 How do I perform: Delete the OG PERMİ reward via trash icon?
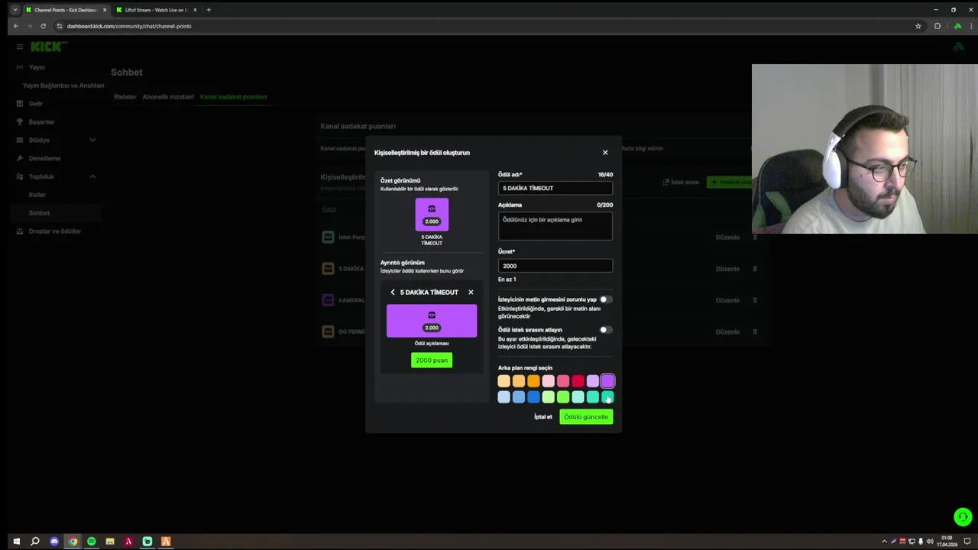755,332
